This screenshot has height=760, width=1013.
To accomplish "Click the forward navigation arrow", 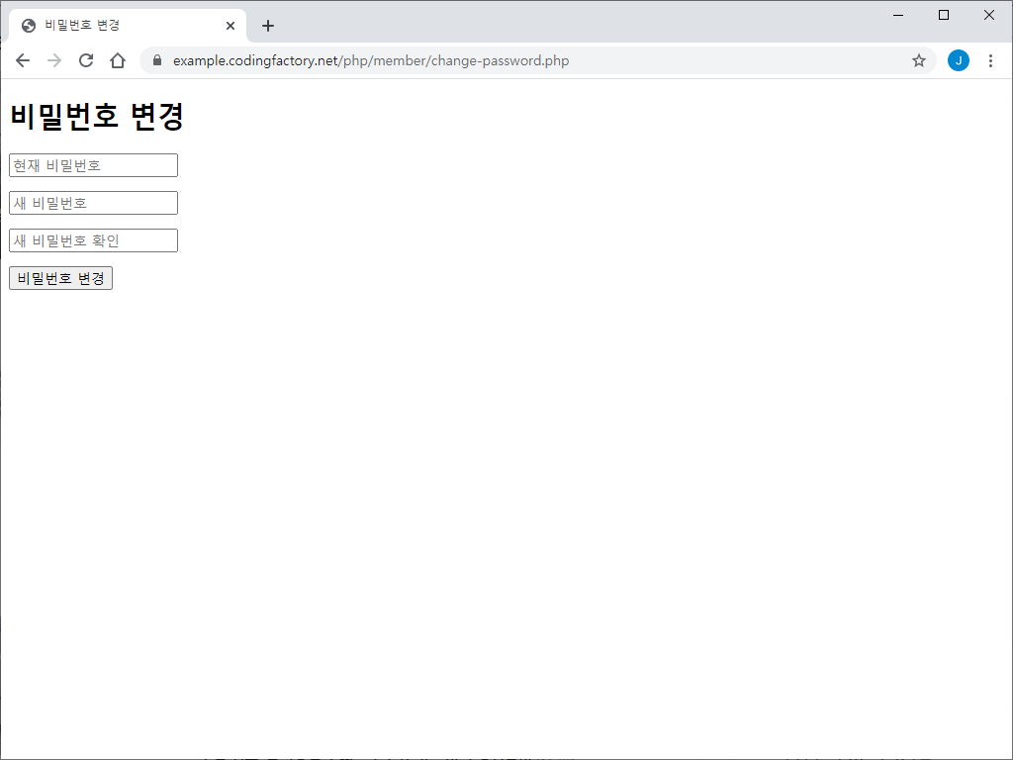I will coord(54,60).
